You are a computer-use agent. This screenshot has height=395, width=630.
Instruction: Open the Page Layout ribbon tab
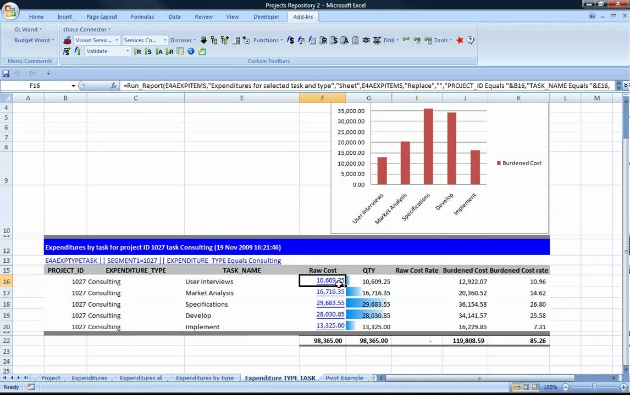[x=102, y=16]
